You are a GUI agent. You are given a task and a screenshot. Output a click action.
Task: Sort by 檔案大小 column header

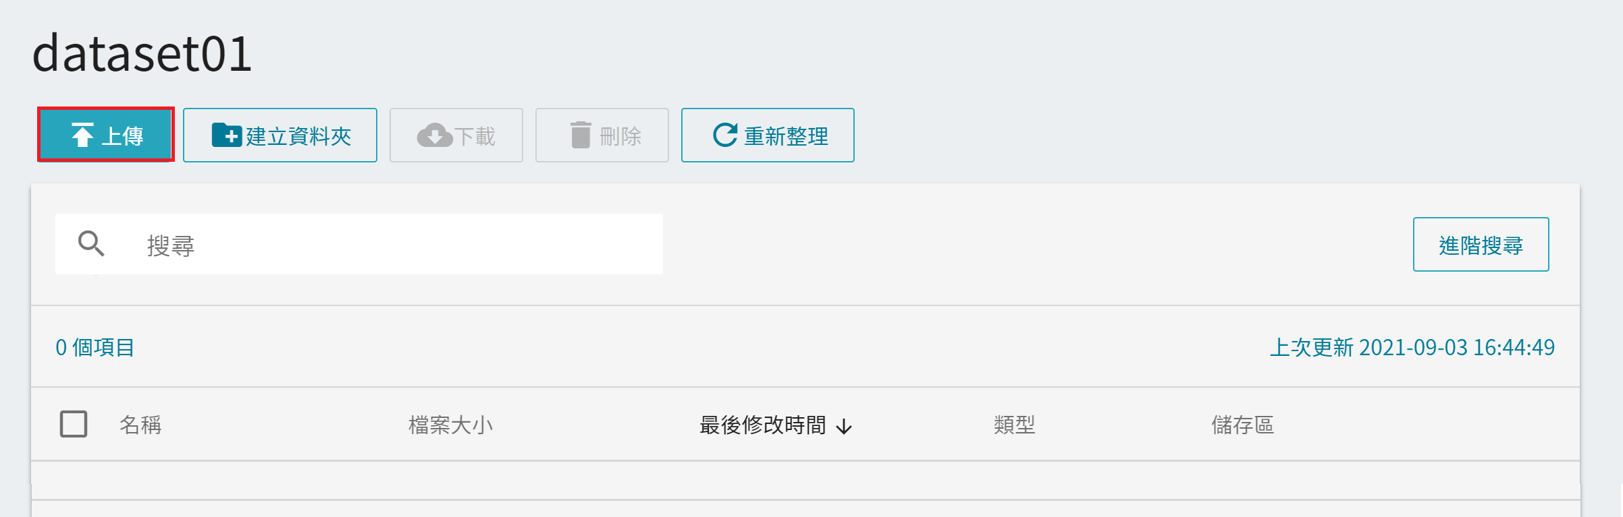450,425
